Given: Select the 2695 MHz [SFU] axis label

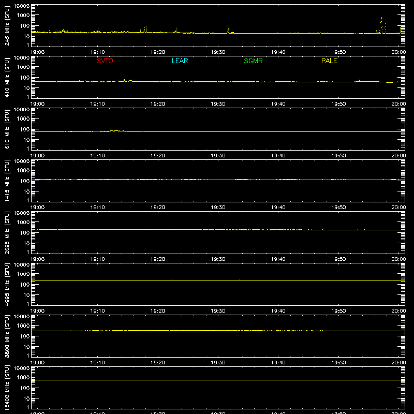Looking at the screenshot, I should 7,232.
